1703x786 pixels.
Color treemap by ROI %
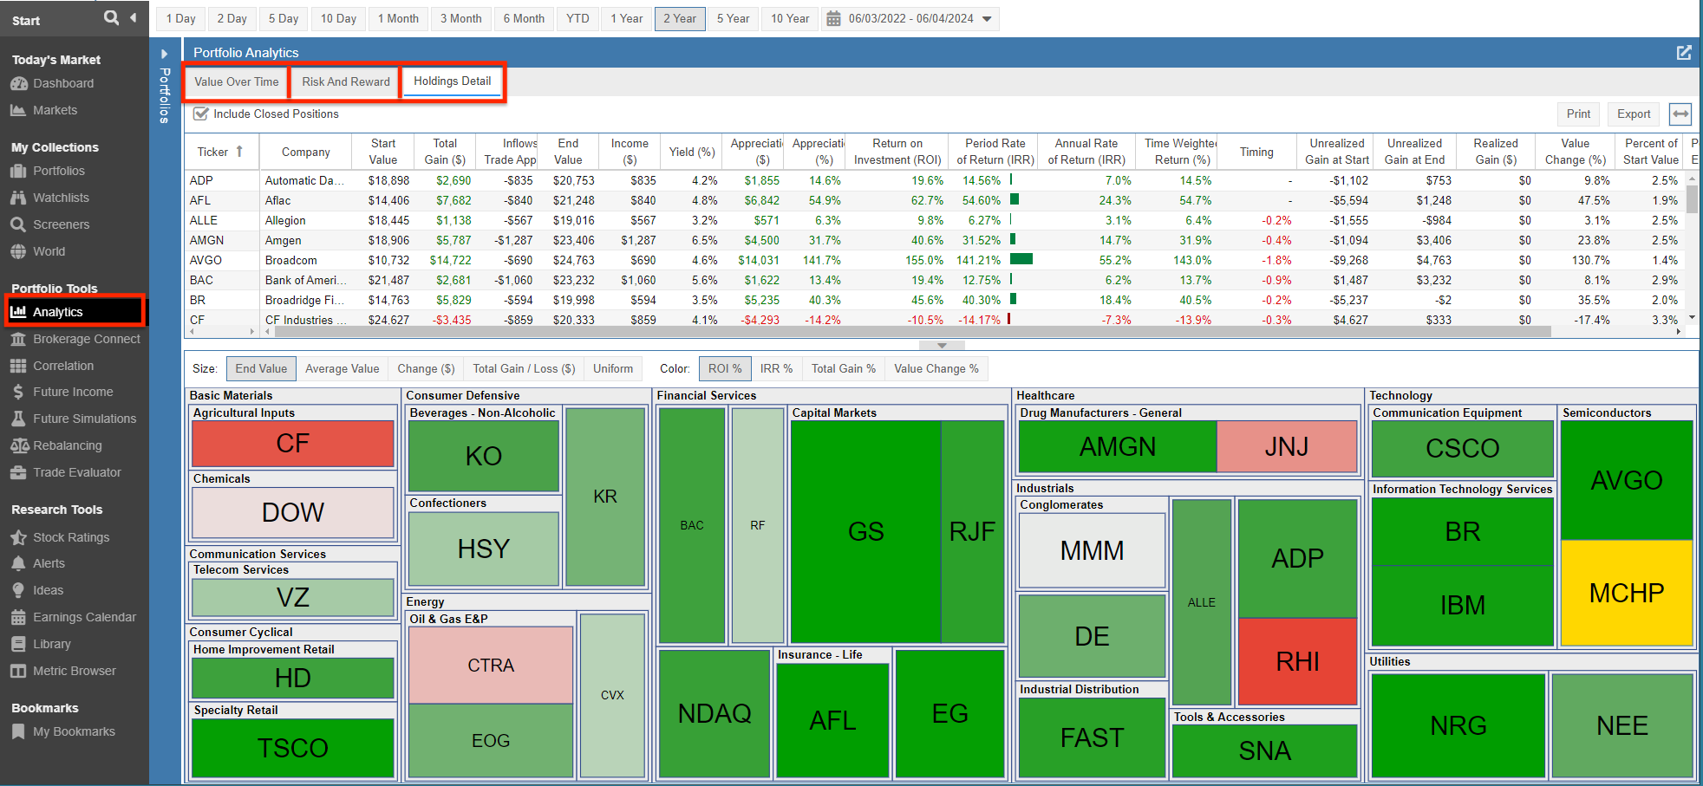click(725, 368)
